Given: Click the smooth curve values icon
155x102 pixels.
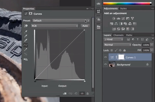Looking at the screenshot, I should point(26,54).
